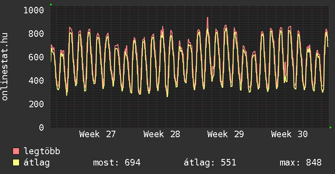The width and height of the screenshot is (335, 174).
Task: Click the legtöbb legend label
Action: pyautogui.click(x=42, y=151)
